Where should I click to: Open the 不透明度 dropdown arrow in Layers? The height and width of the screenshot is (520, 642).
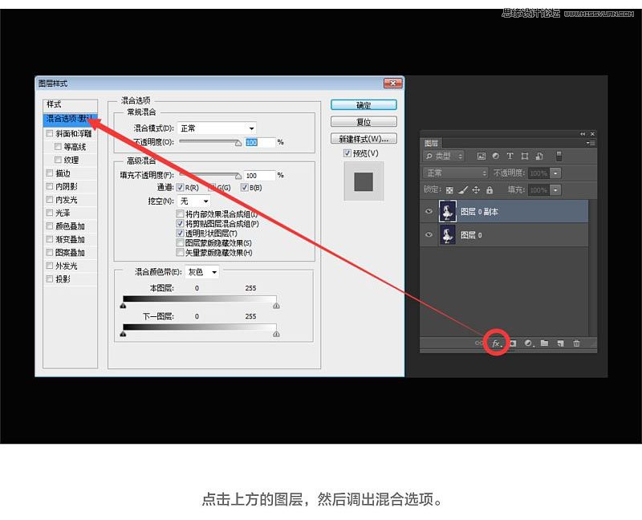coord(555,173)
